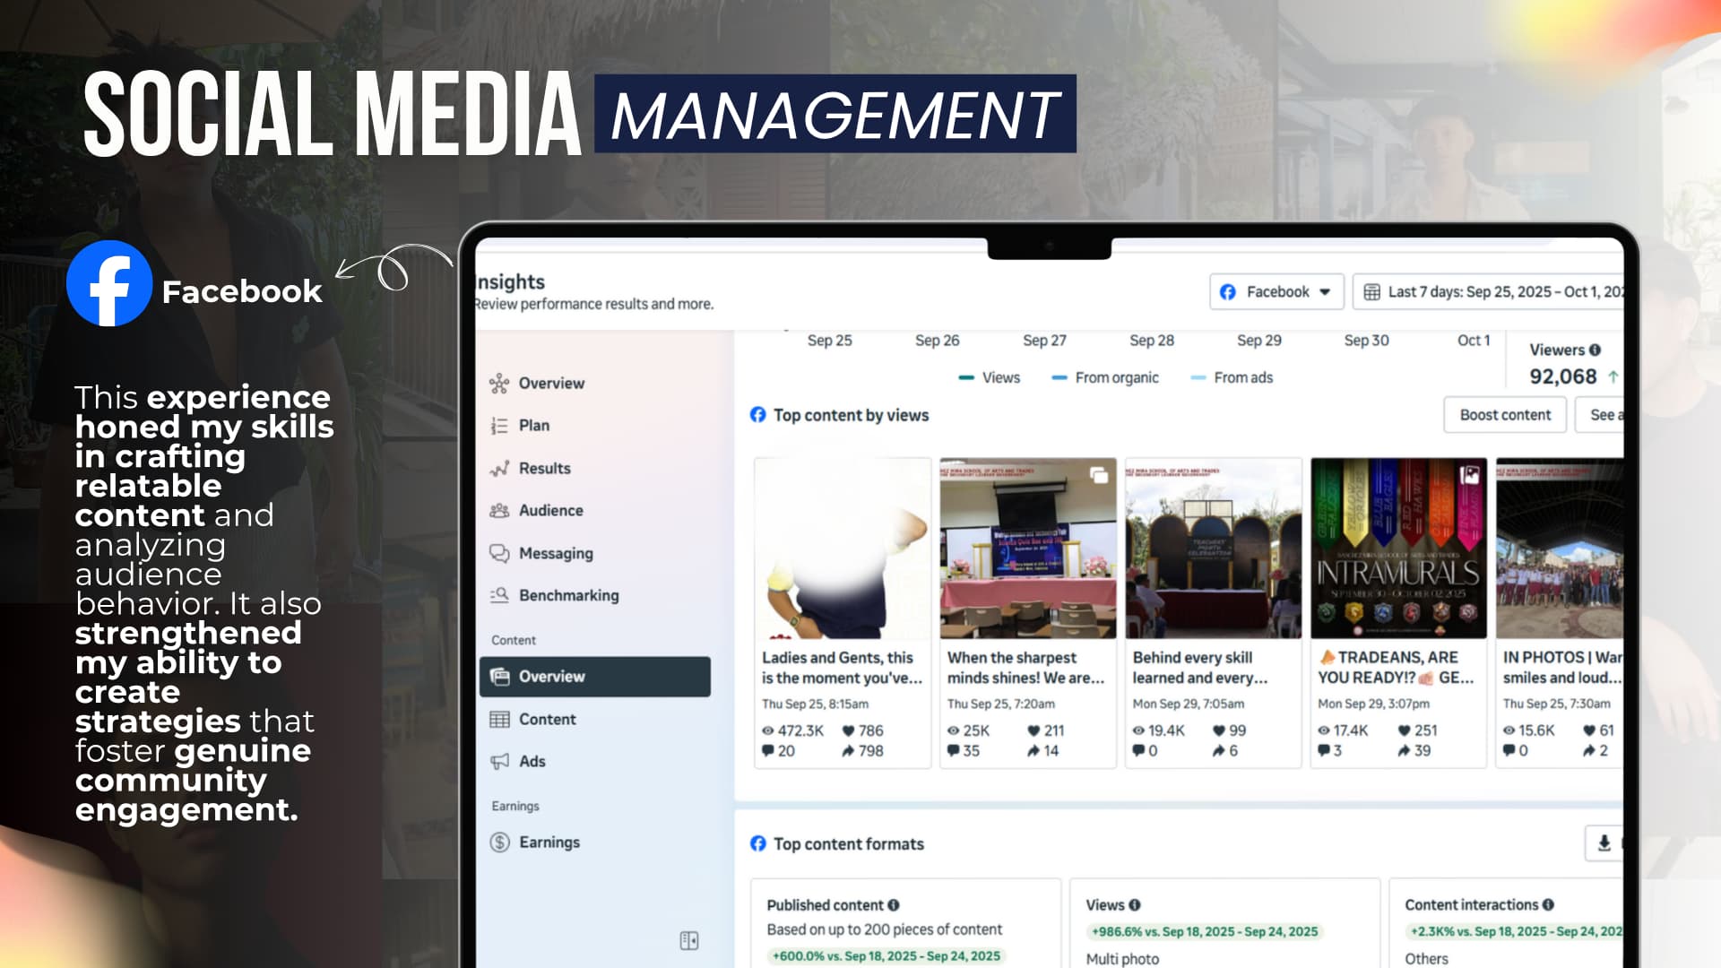Open the INTRAMURALS post thumbnail
The width and height of the screenshot is (1721, 968).
[1397, 549]
